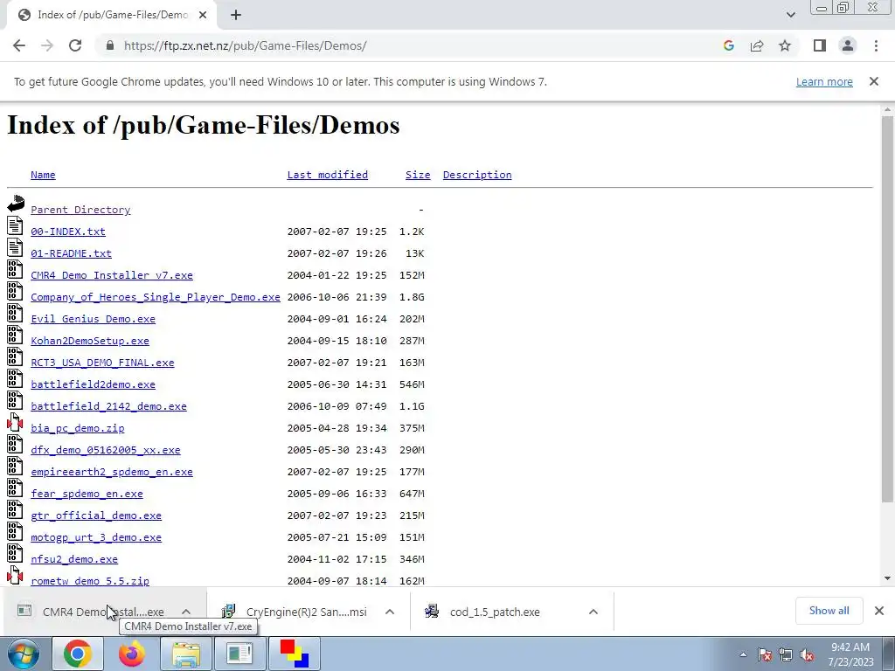Share this page via share icon

pos(757,45)
